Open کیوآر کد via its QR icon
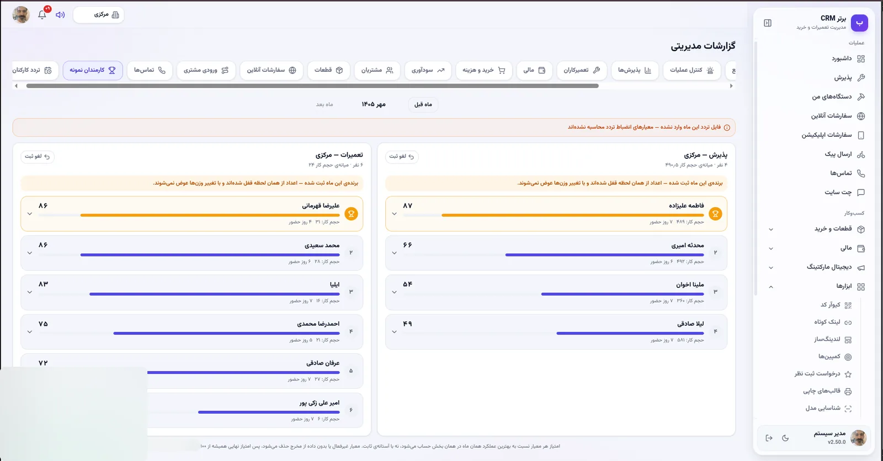 [848, 305]
